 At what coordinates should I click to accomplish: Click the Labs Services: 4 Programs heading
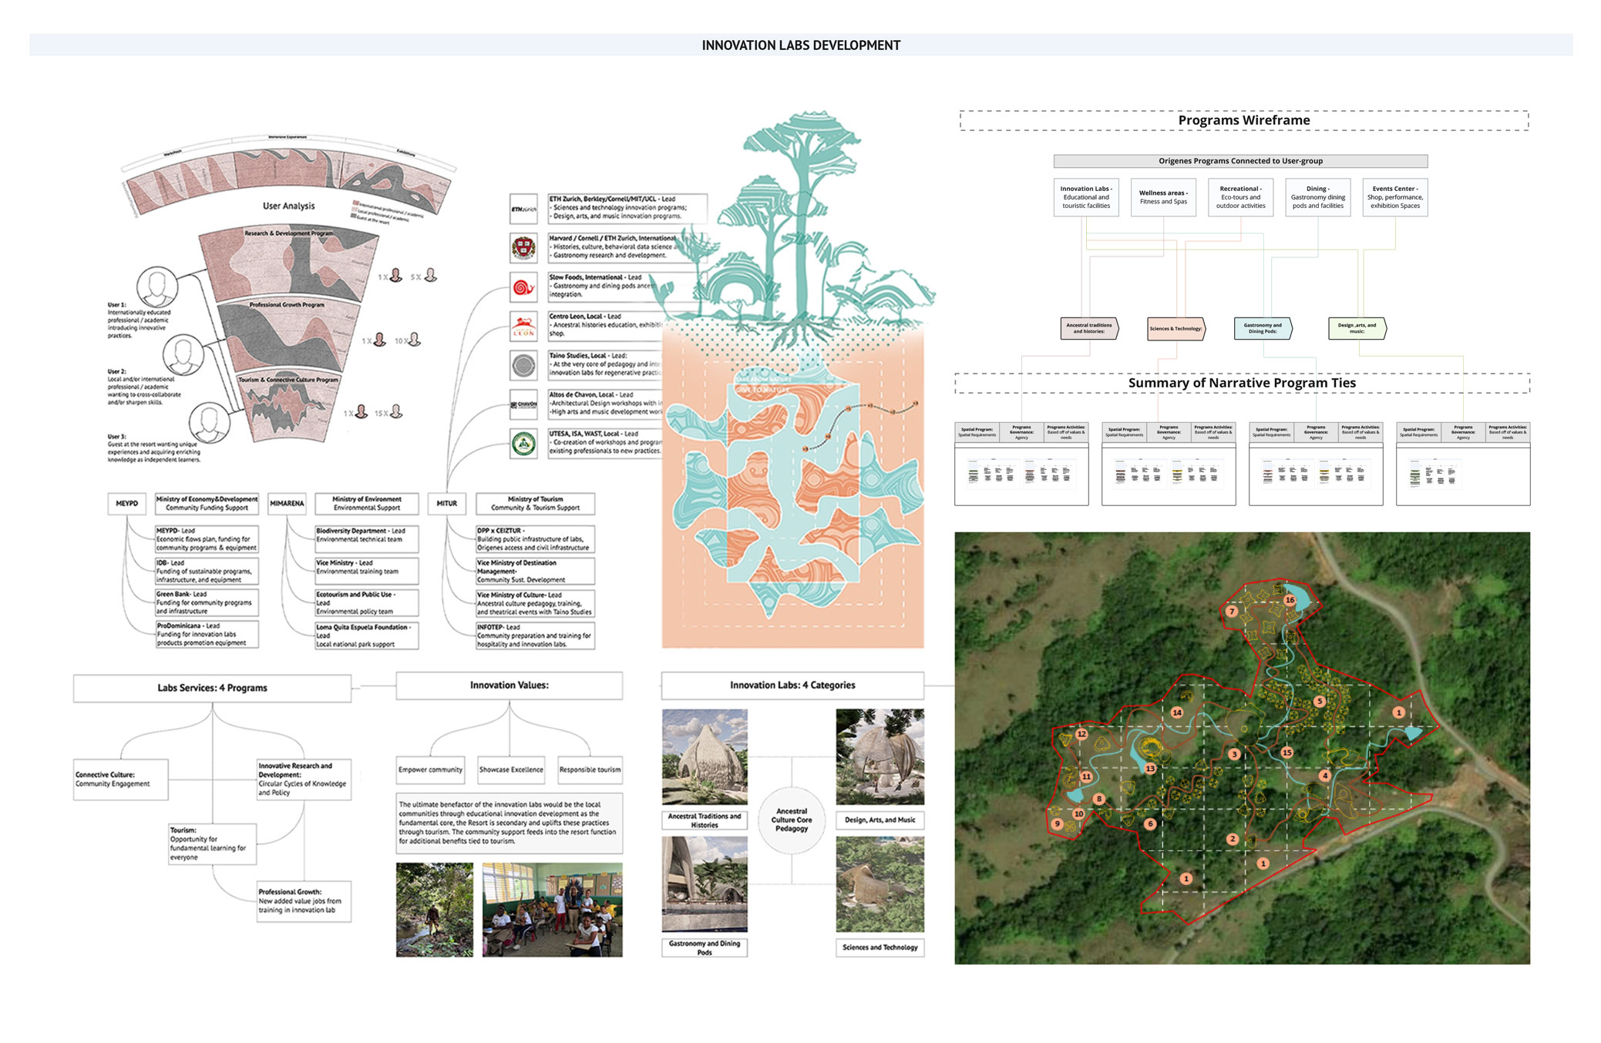(x=212, y=688)
